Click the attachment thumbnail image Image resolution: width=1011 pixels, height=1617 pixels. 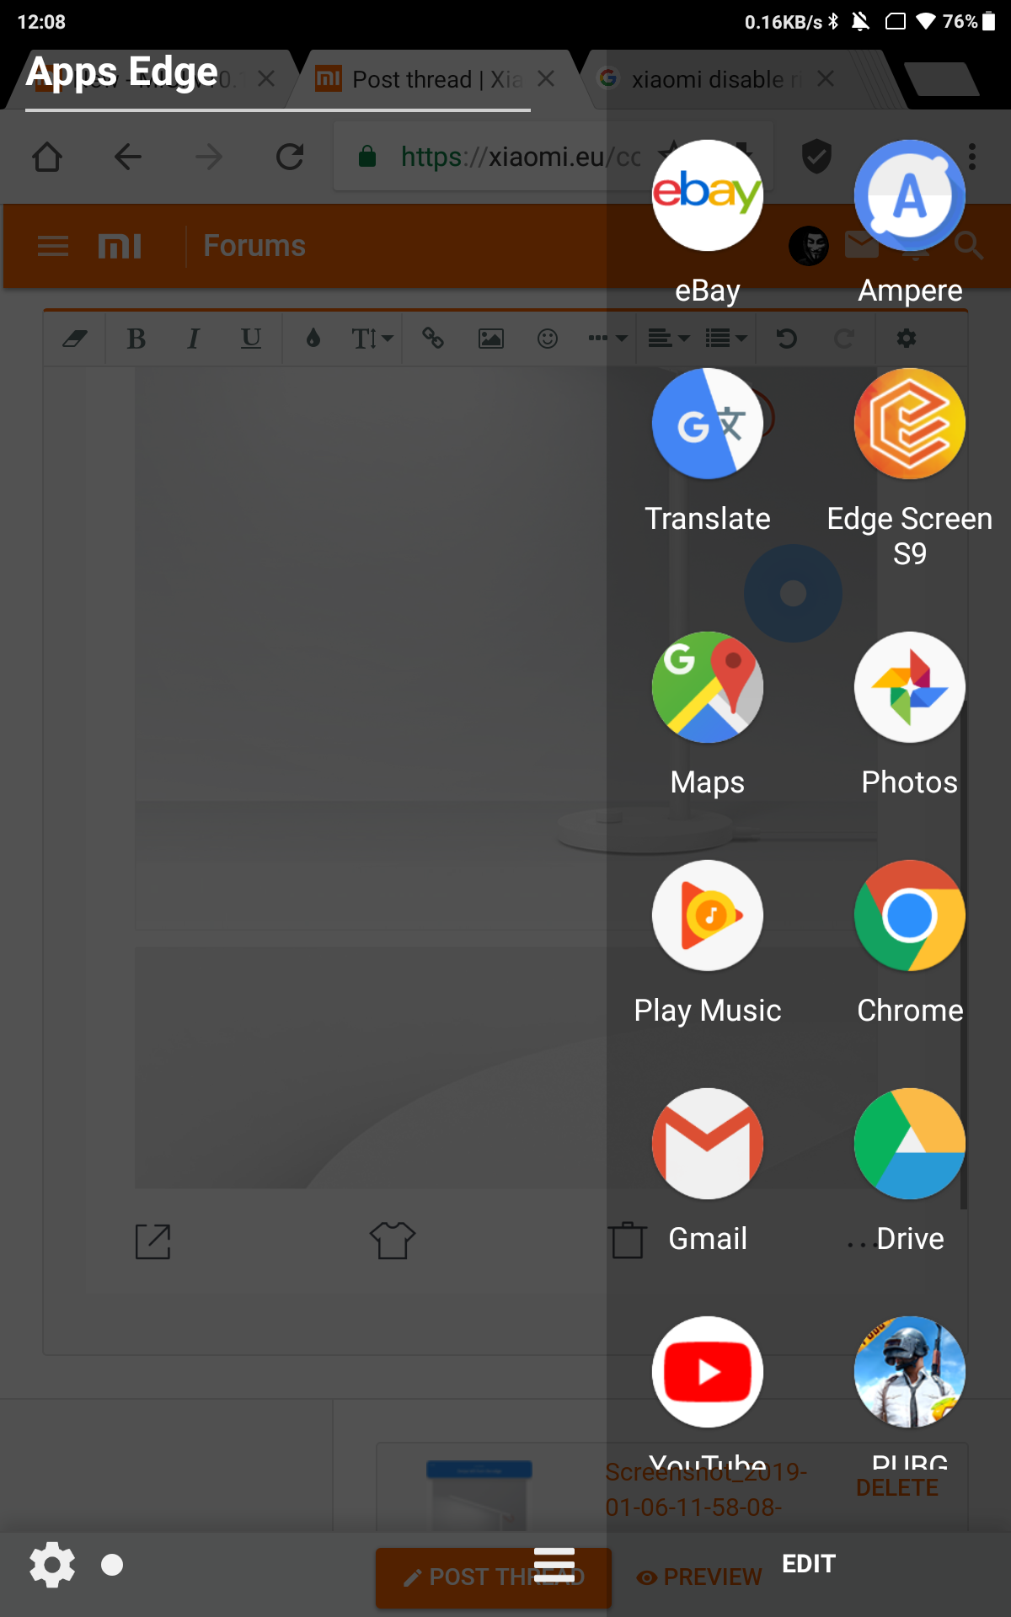[x=479, y=1495]
